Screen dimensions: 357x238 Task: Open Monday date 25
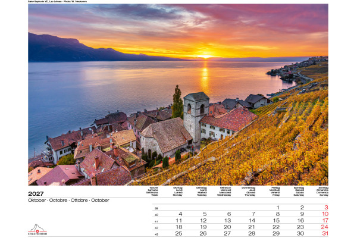(178, 234)
